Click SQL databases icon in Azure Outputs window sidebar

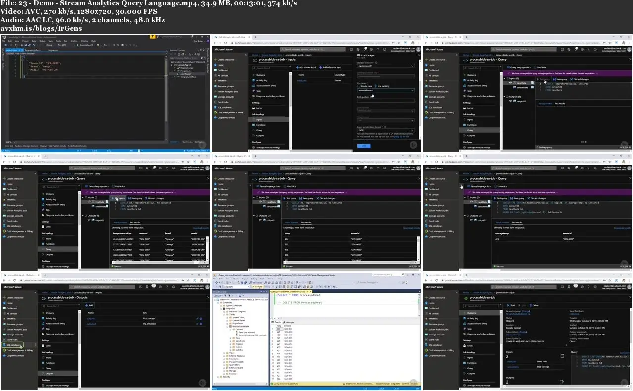(4, 345)
